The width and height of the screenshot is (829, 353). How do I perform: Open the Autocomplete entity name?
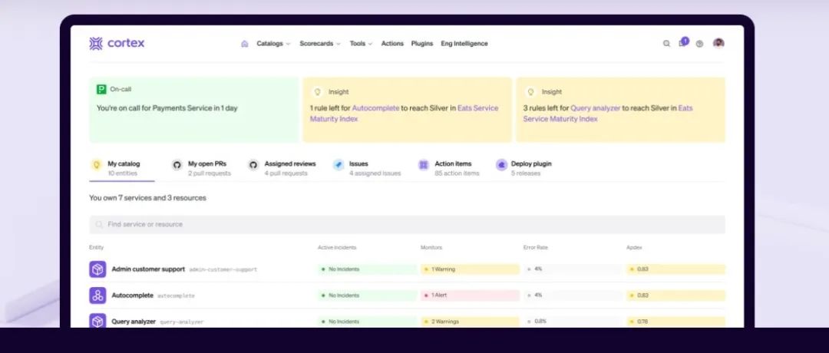pyautogui.click(x=132, y=295)
